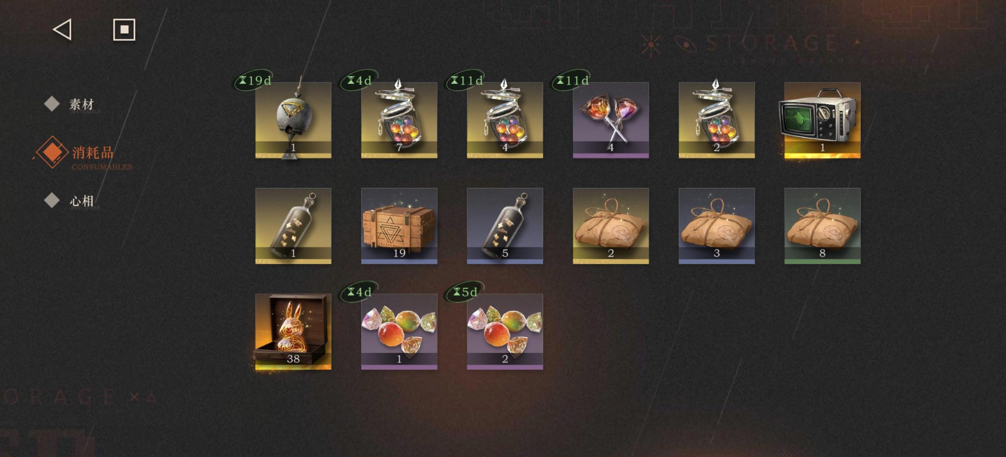
Task: Select the gold bottle with quantity 1
Action: pyautogui.click(x=293, y=226)
